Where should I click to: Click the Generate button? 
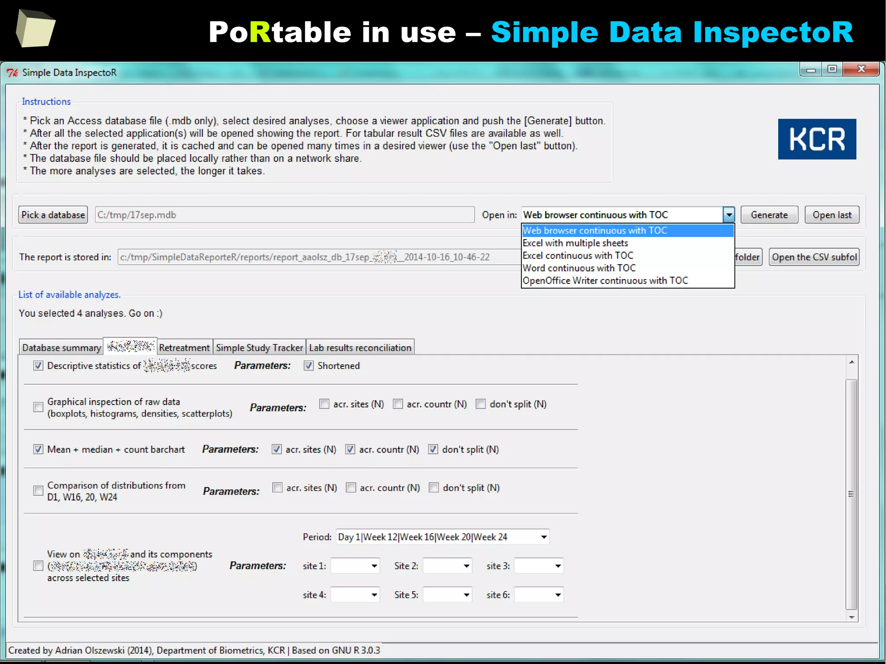pos(769,215)
